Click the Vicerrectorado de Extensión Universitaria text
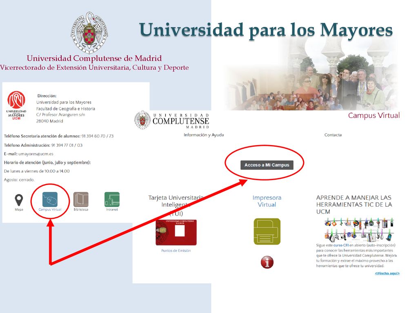The image size is (418, 313). coord(94,67)
